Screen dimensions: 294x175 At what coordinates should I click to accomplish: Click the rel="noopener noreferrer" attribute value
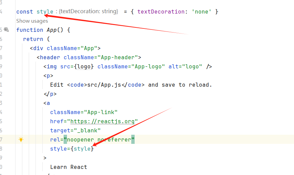[99, 139]
